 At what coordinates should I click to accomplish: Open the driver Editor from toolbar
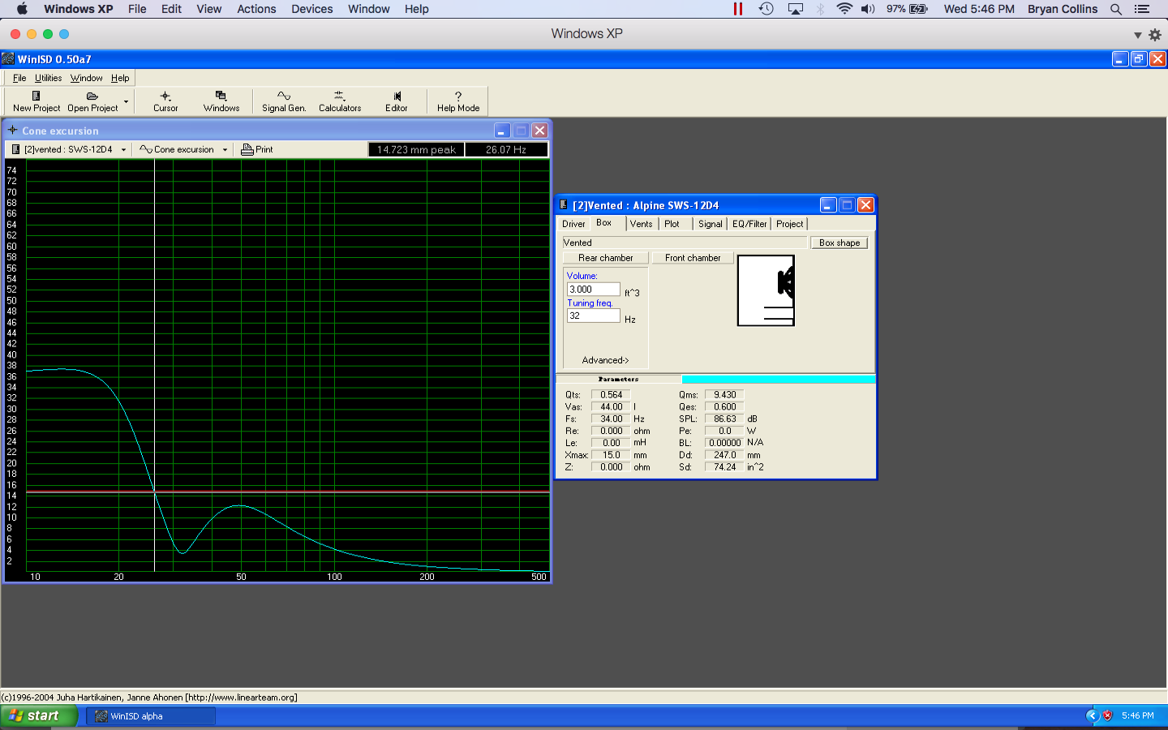pyautogui.click(x=397, y=101)
